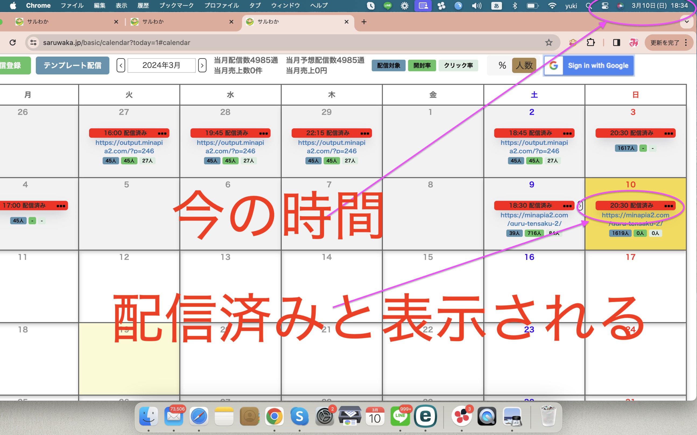Open the 履歴 menu

pos(143,5)
